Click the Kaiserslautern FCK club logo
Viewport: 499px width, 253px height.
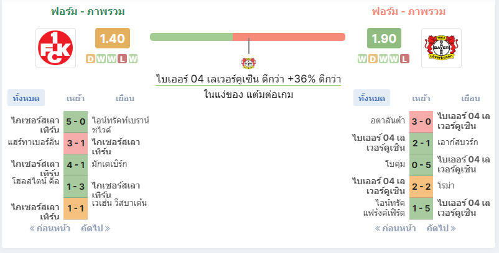(56, 48)
